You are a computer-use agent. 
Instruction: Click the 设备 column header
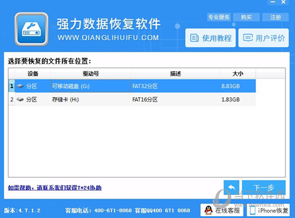pos(32,74)
